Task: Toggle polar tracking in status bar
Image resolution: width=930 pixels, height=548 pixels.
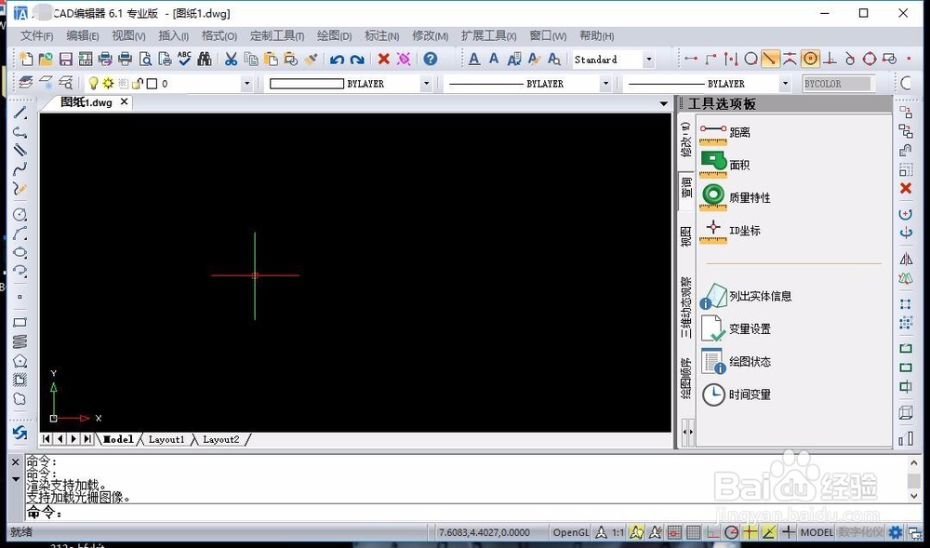Action: pos(731,532)
